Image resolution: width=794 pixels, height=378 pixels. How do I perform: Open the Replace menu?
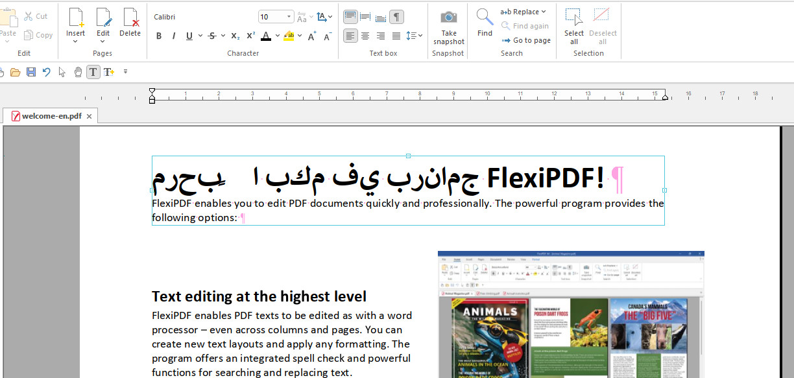523,12
